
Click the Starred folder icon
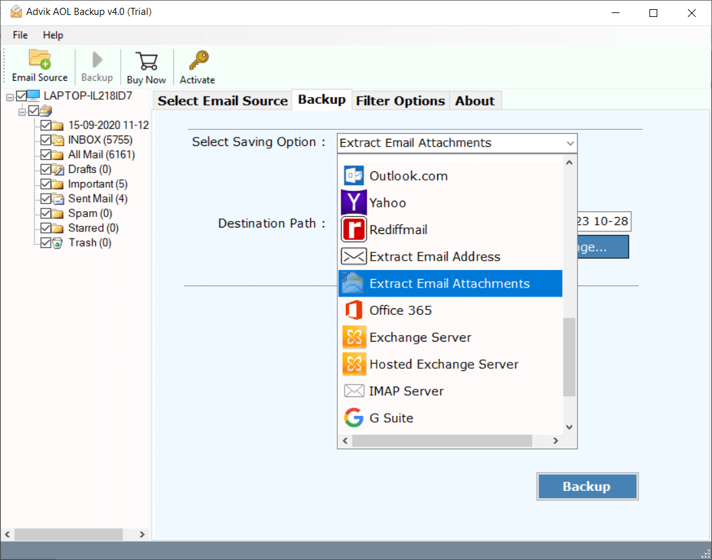tap(58, 228)
